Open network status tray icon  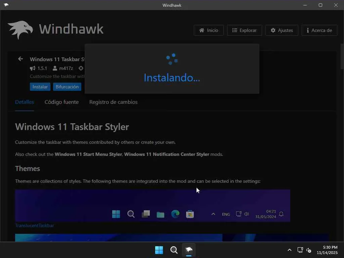300,250
